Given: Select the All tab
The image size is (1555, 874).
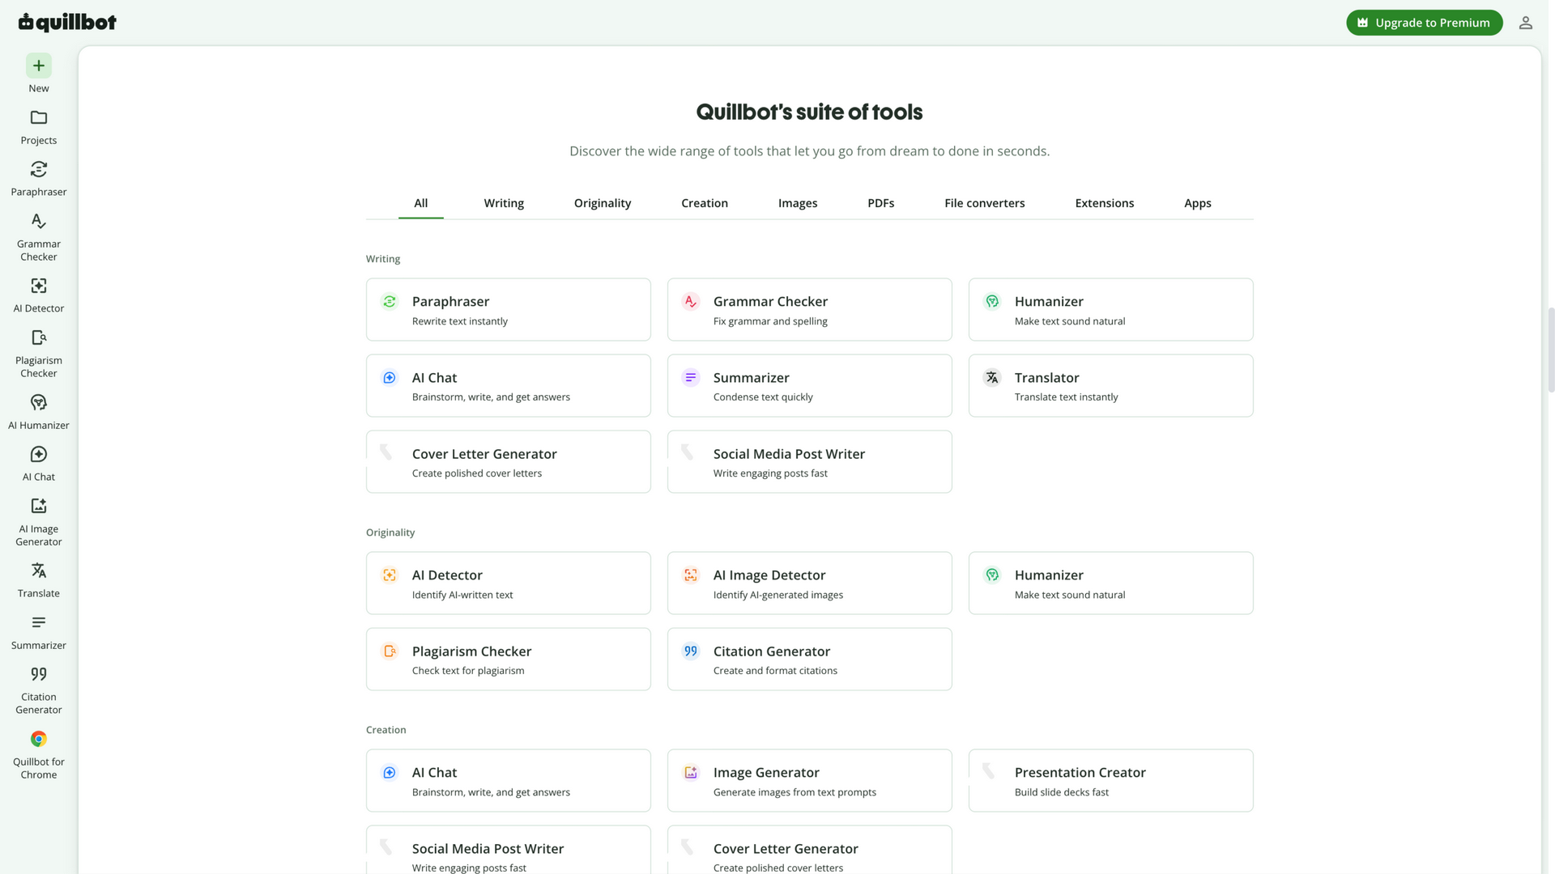Looking at the screenshot, I should pyautogui.click(x=421, y=203).
